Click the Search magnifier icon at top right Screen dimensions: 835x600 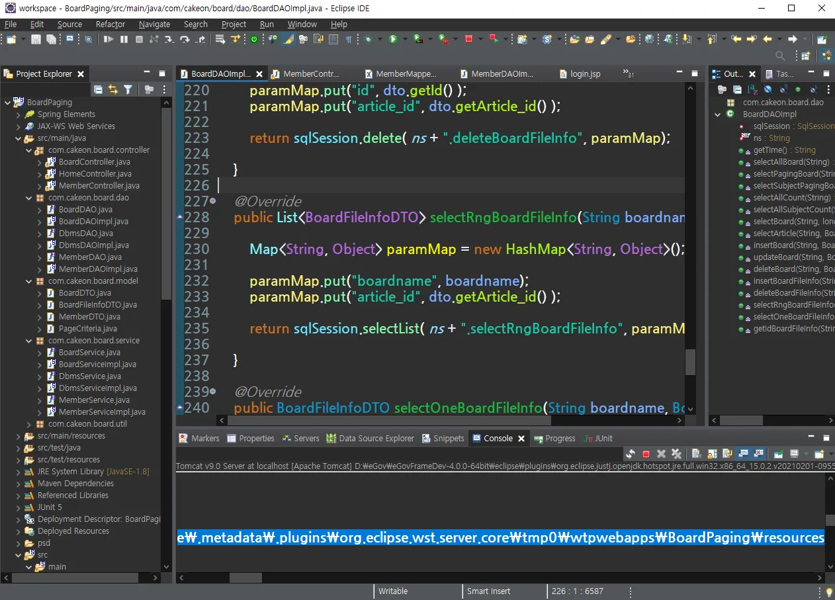pyautogui.click(x=781, y=56)
